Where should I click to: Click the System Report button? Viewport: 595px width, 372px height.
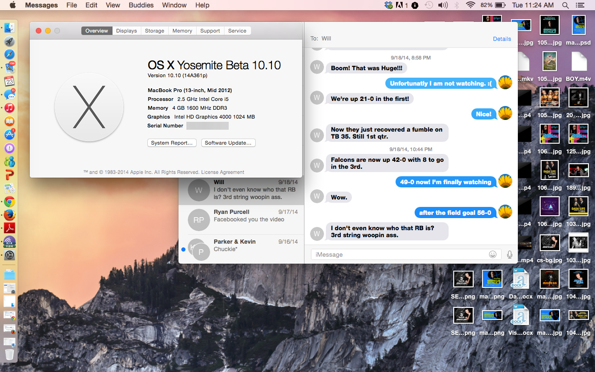(172, 143)
